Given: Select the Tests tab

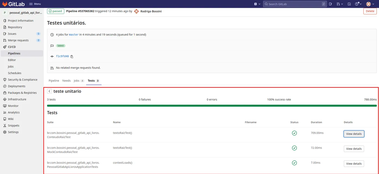Looking at the screenshot, I should tap(94, 81).
